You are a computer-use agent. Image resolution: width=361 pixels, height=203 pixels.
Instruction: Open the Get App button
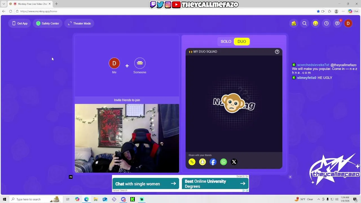coord(20,23)
